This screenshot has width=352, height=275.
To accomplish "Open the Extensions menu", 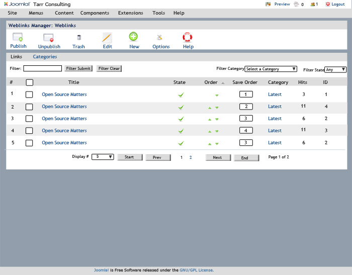I will coord(130,13).
